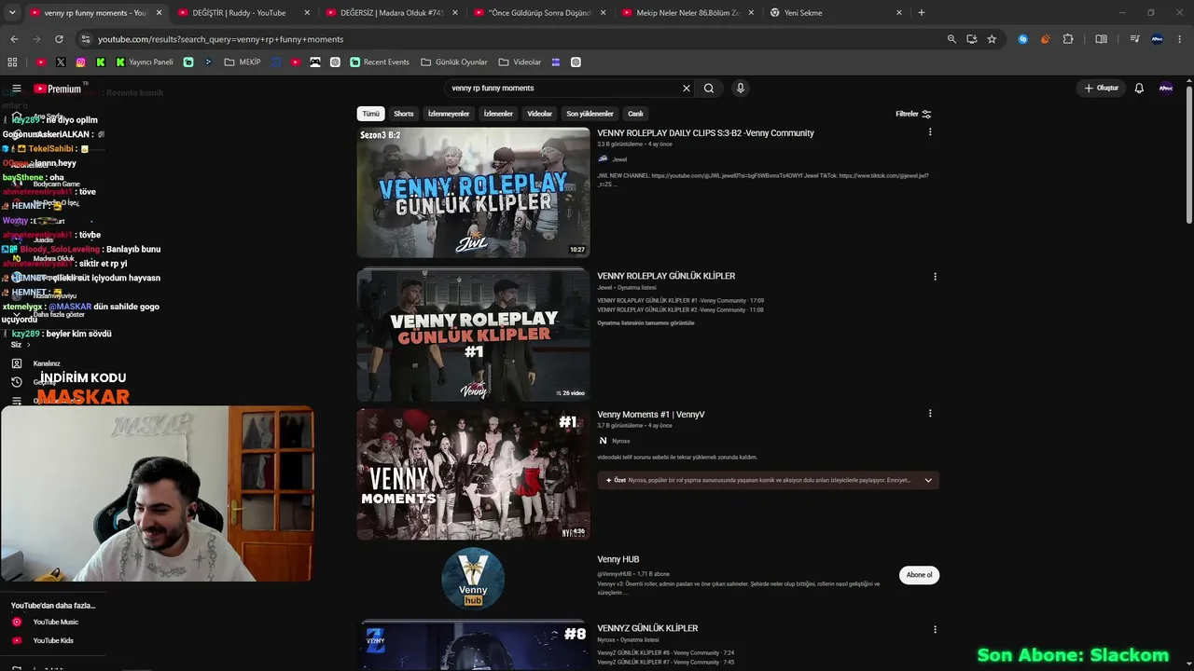This screenshot has width=1194, height=671.
Task: Open the tab search dropdown arrow
Action: point(12,13)
